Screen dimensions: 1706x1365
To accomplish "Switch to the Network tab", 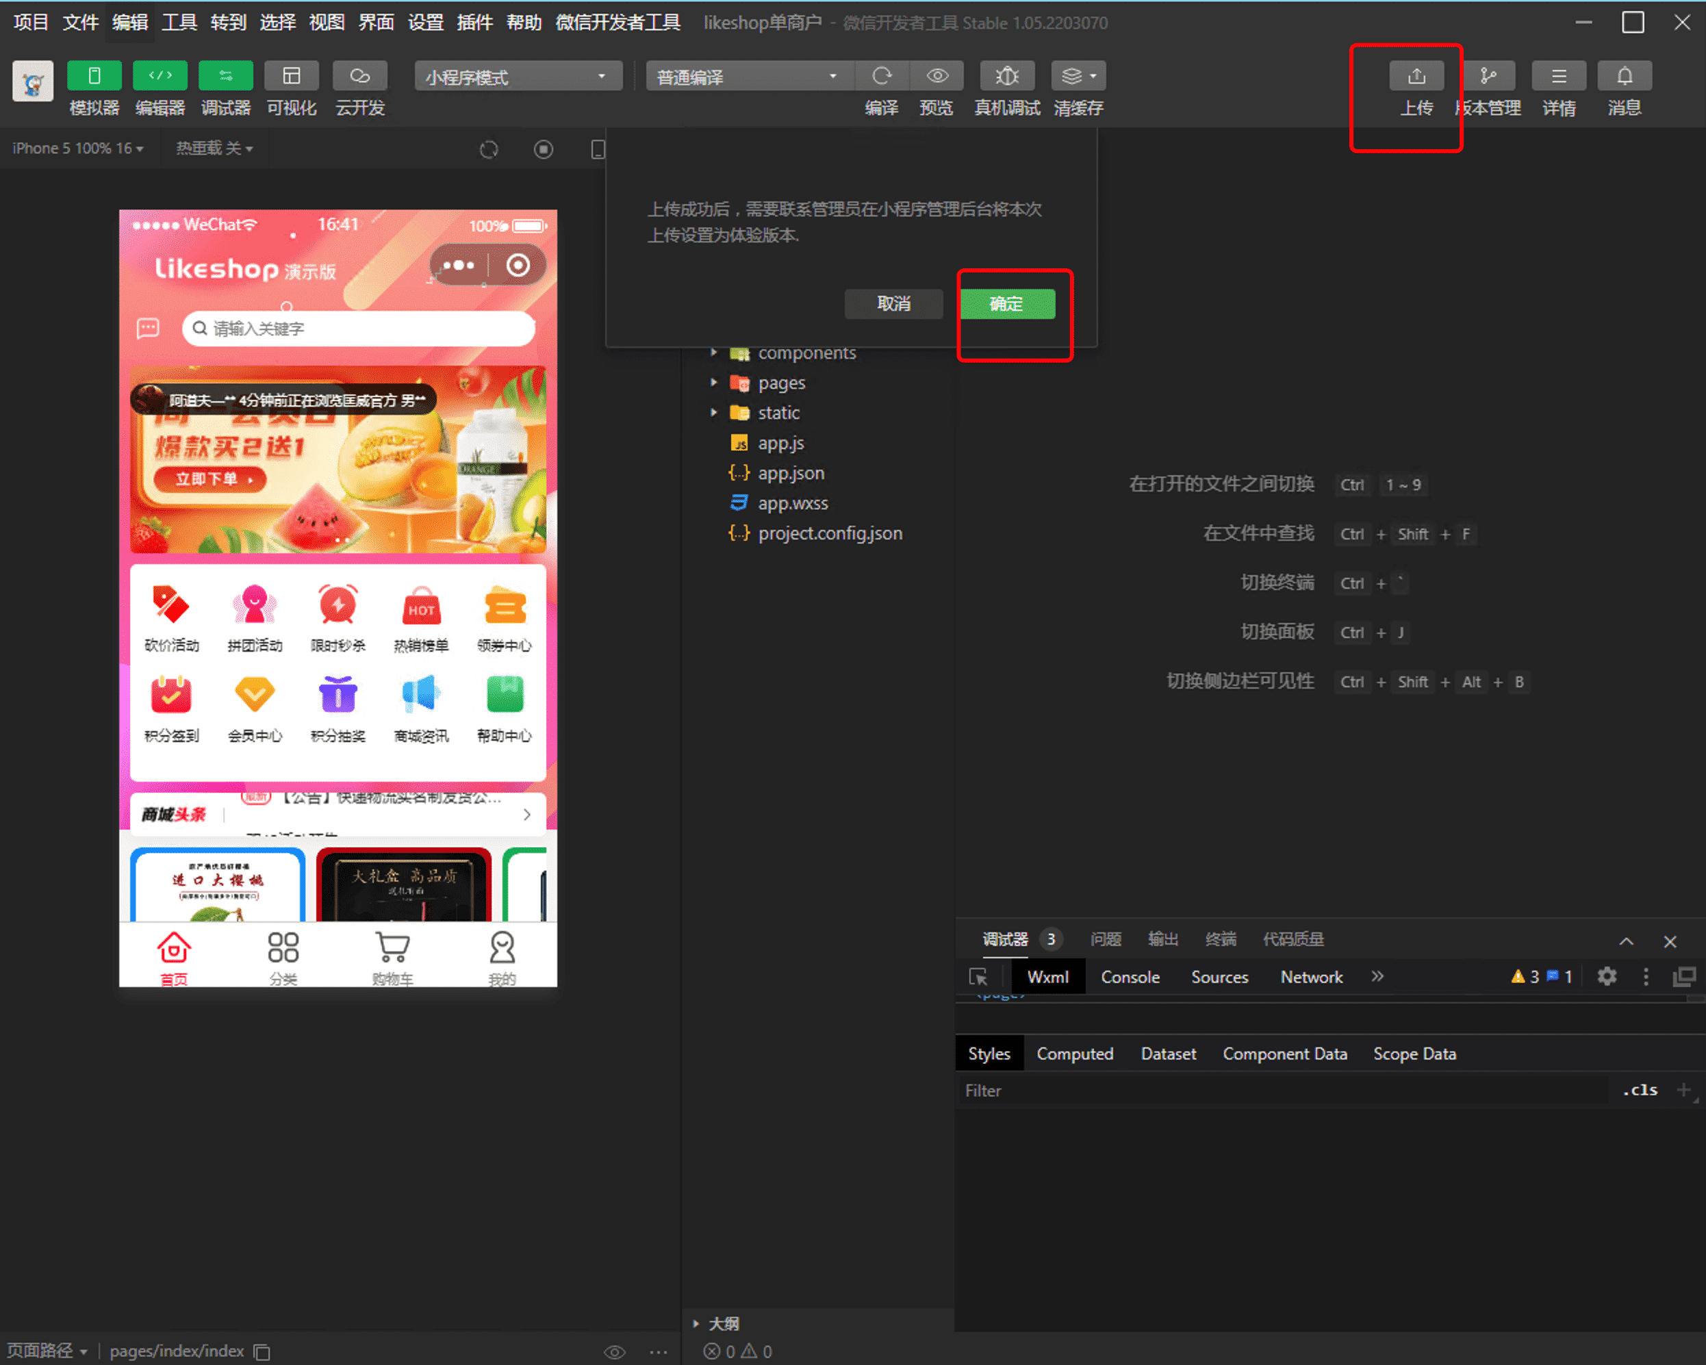I will coord(1311,978).
